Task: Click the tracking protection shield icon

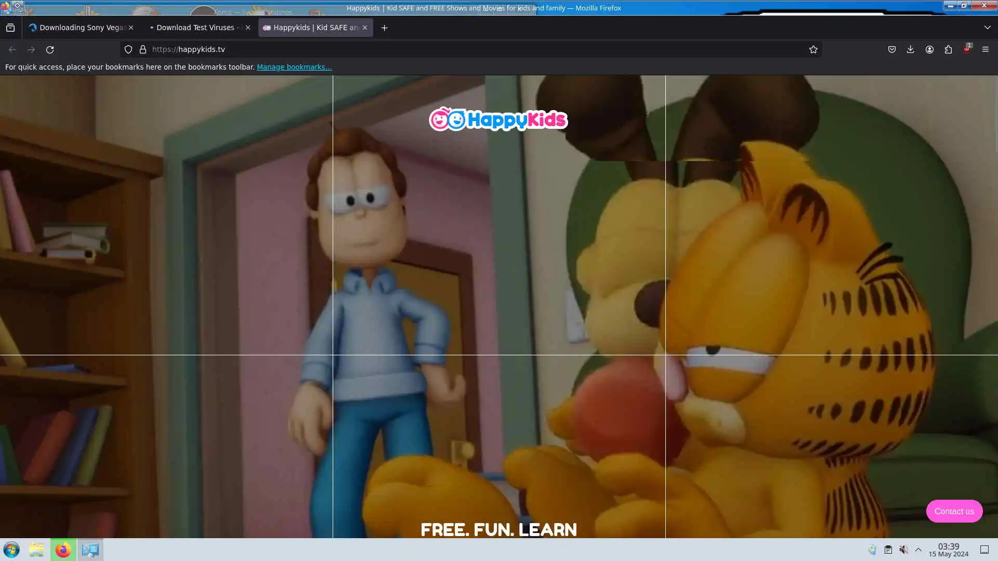Action: pyautogui.click(x=128, y=49)
